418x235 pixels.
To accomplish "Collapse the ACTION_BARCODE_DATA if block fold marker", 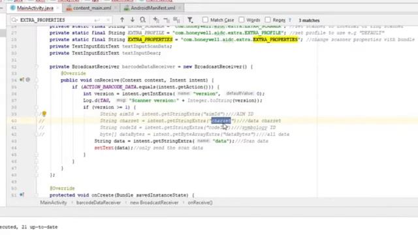I will coord(37,87).
